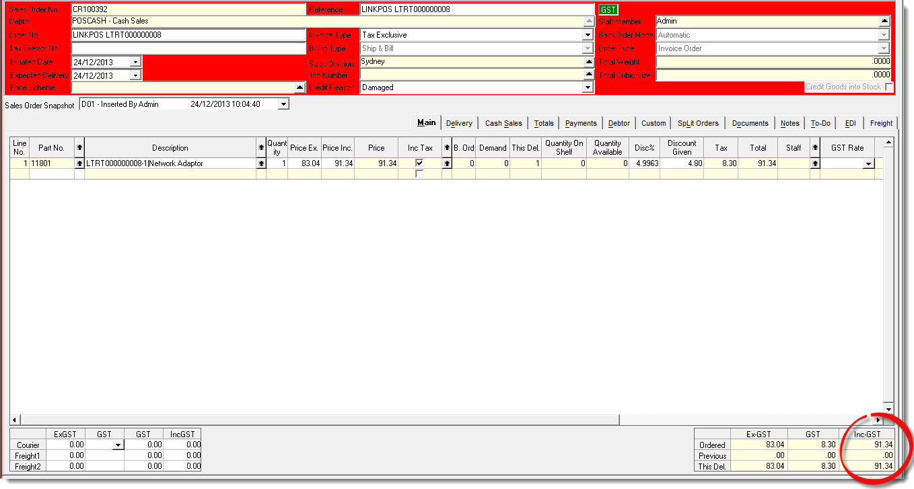Open the Job Number lookup arrow button
The width and height of the screenshot is (914, 489).
pos(590,74)
